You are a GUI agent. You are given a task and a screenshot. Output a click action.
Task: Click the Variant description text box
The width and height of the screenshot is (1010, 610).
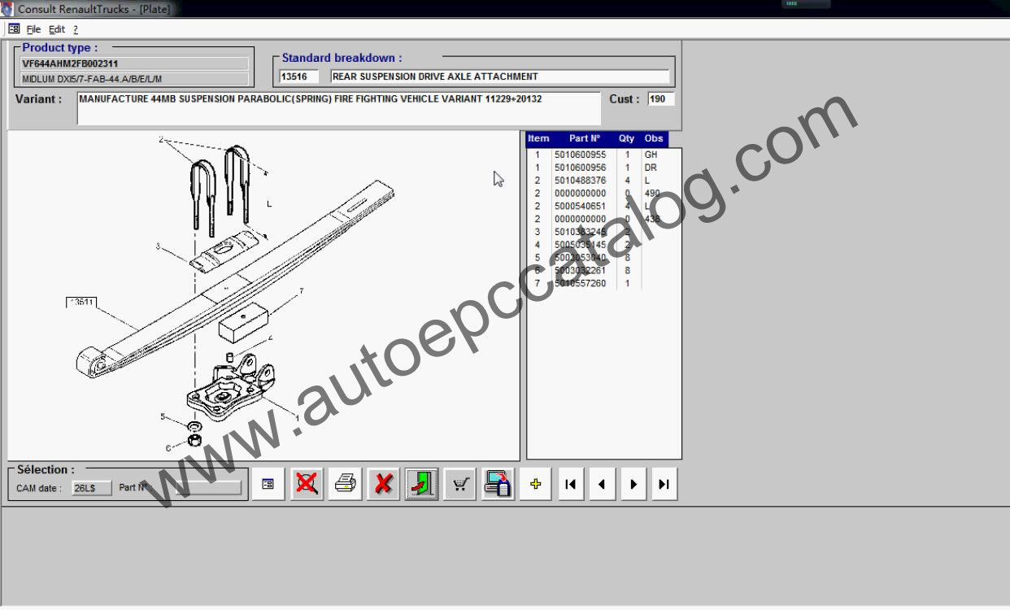click(339, 108)
